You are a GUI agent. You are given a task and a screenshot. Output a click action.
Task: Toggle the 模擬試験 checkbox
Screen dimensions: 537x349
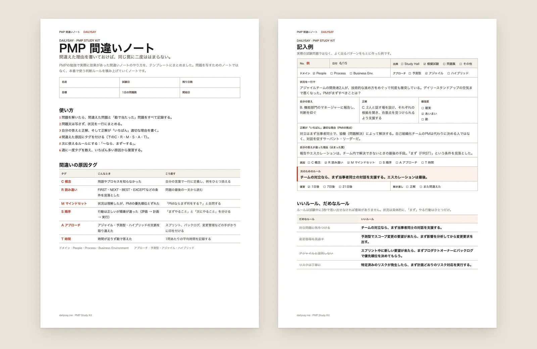[x=425, y=64]
